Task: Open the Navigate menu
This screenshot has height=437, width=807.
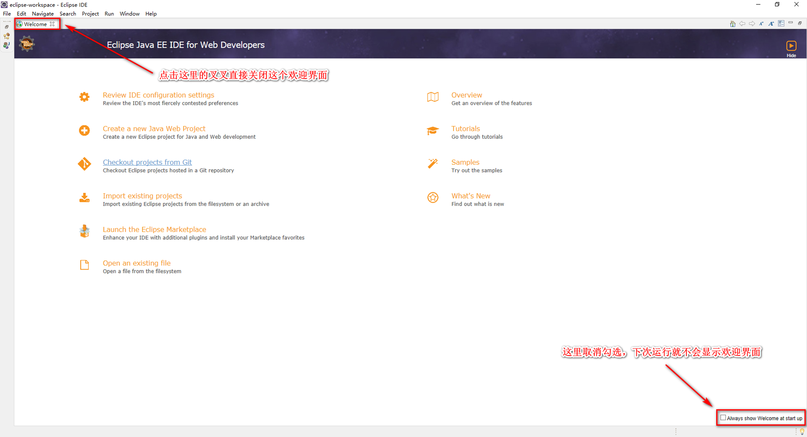Action: click(43, 14)
